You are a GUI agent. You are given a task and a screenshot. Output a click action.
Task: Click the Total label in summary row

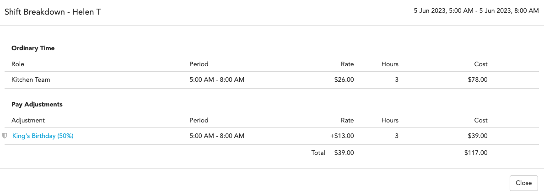[x=318, y=152]
